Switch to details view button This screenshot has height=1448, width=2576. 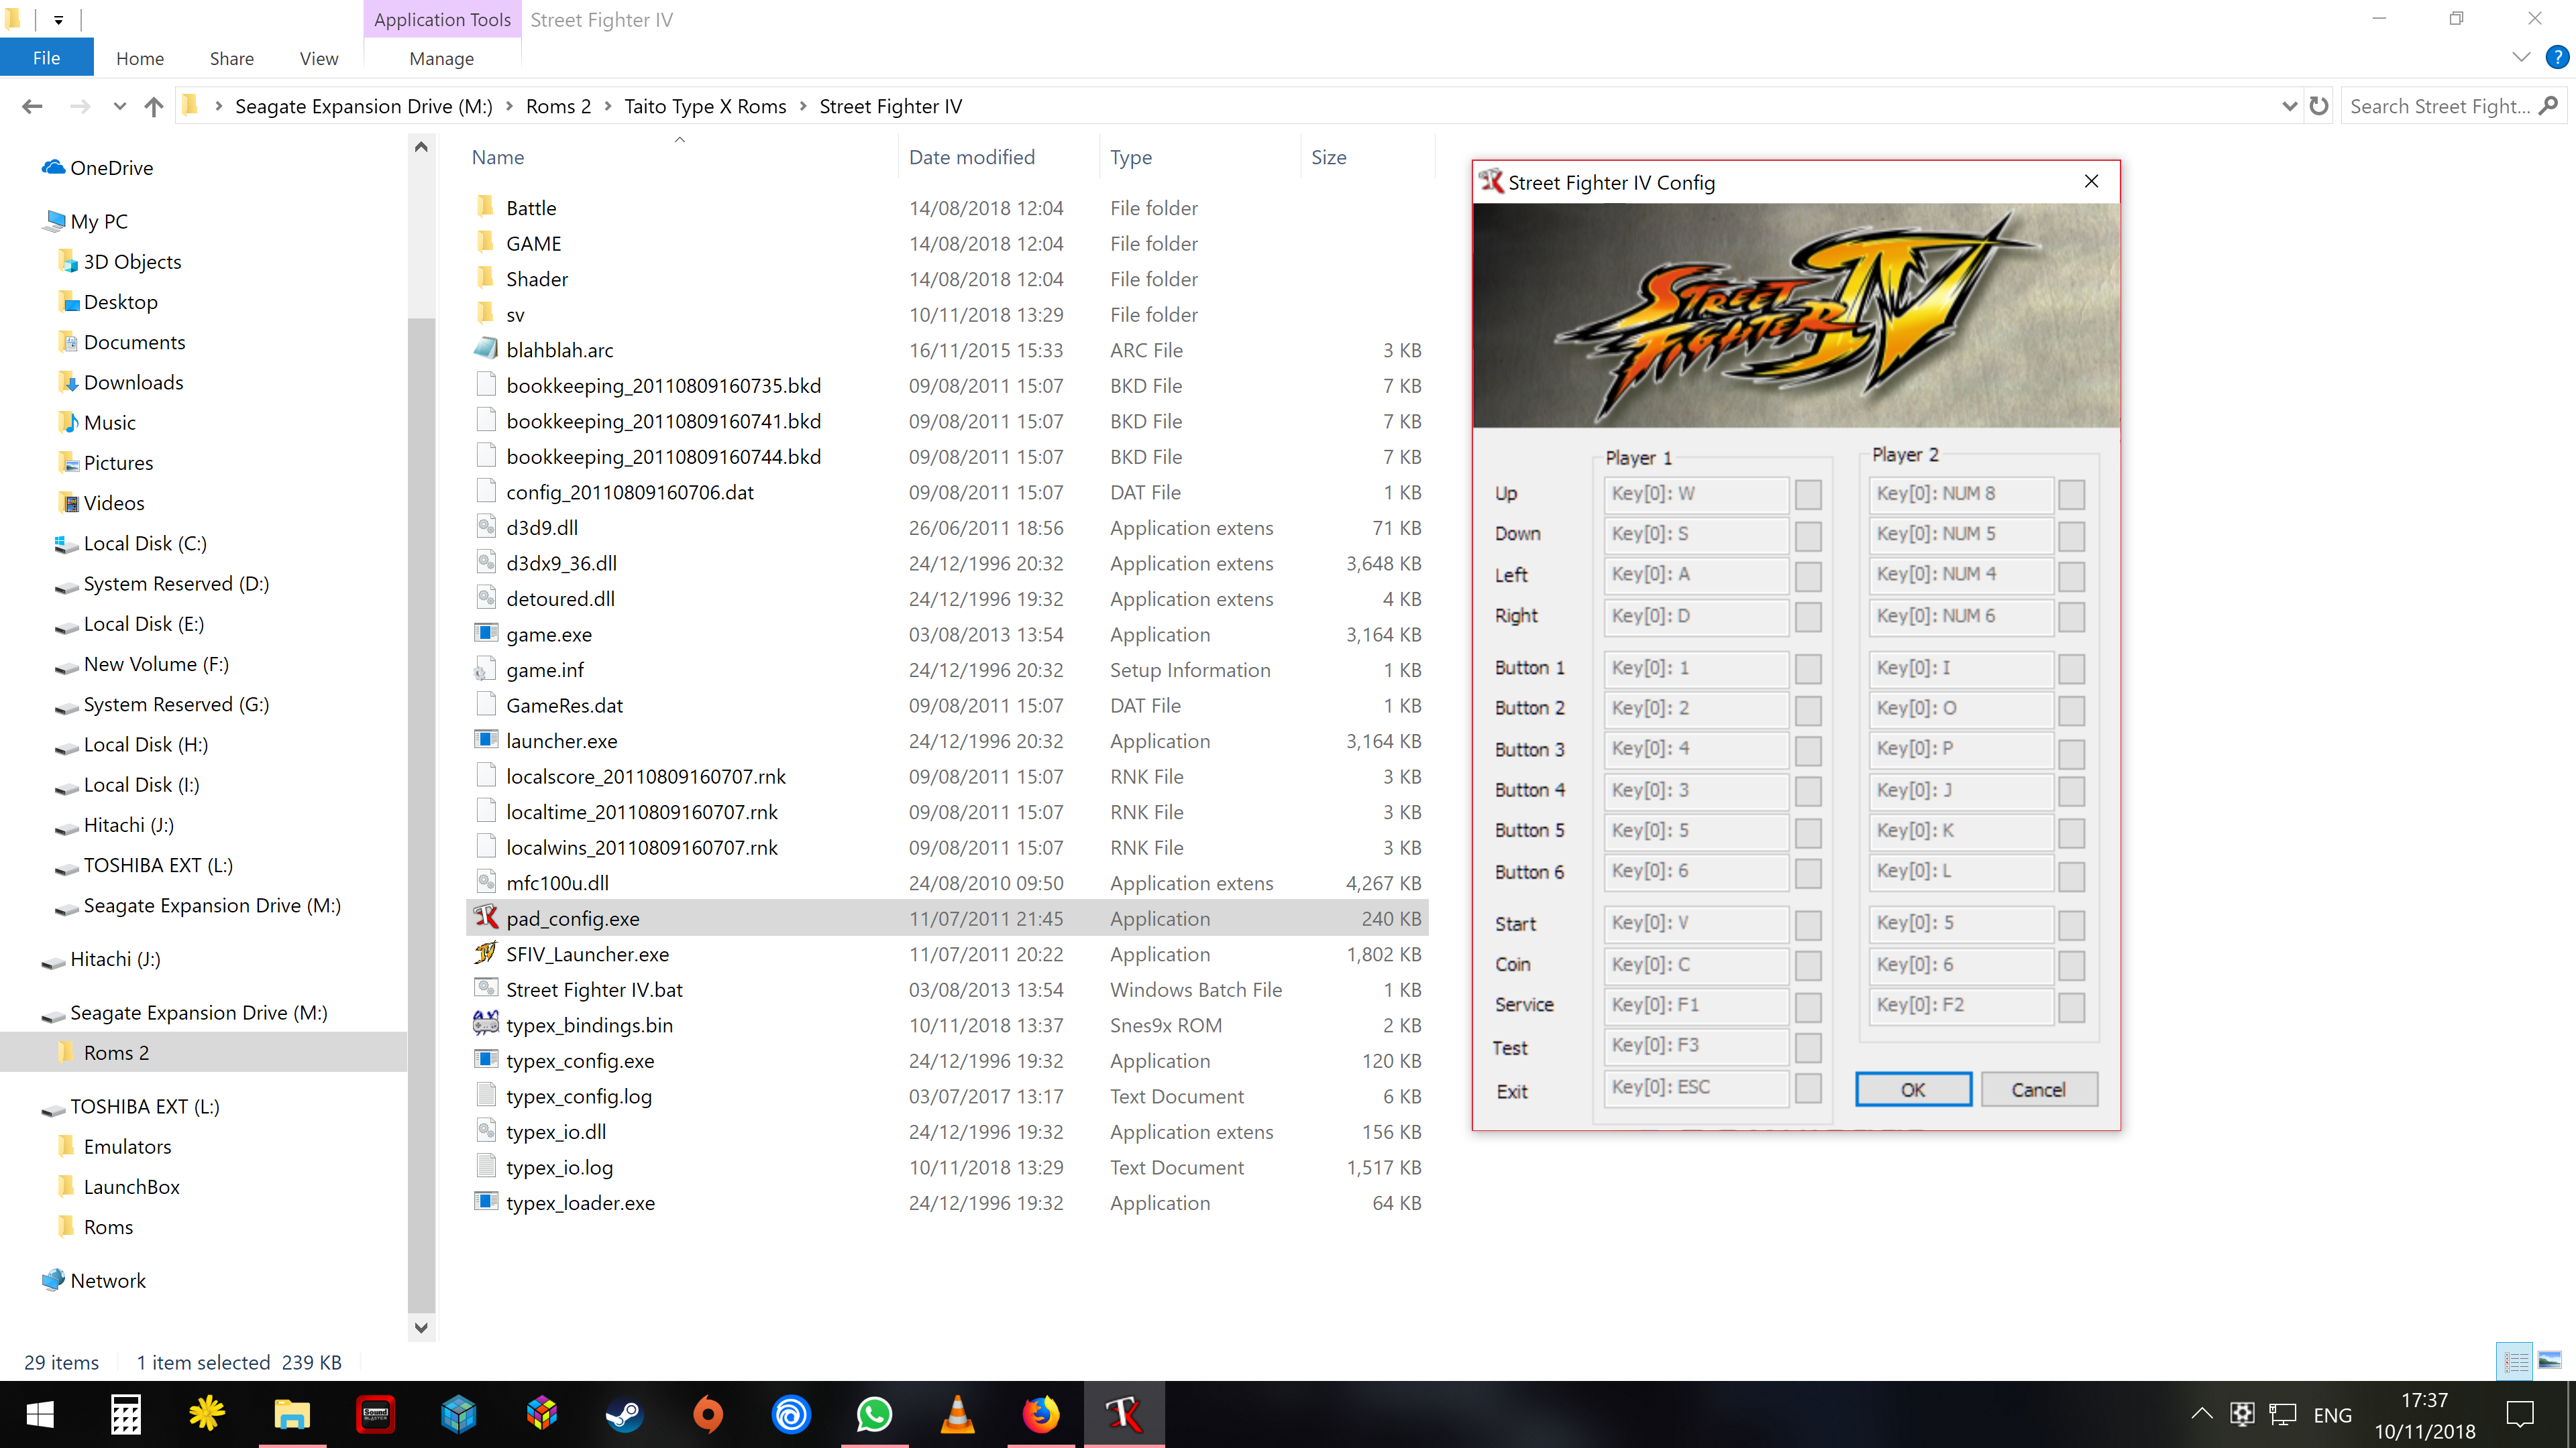click(2515, 1360)
